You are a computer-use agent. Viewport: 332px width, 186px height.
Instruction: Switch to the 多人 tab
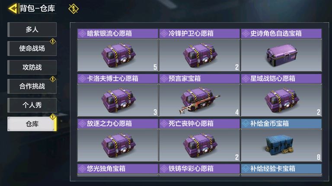click(32, 30)
